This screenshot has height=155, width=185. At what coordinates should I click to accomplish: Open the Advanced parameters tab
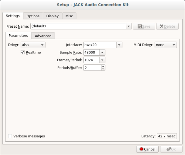43,36
